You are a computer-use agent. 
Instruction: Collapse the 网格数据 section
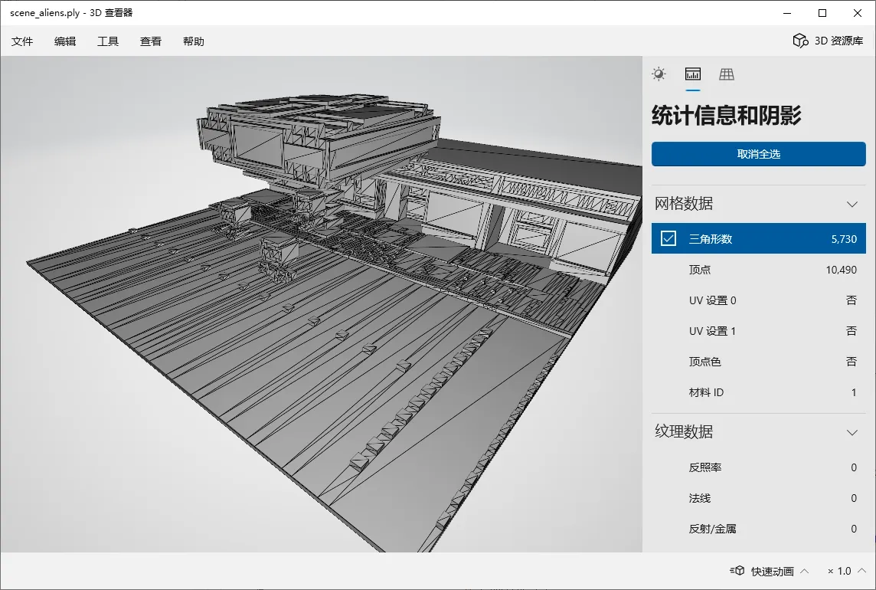click(851, 204)
